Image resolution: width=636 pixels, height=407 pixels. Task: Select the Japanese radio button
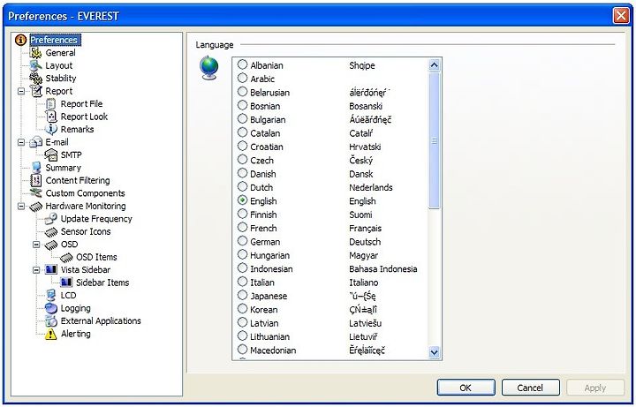click(x=242, y=295)
